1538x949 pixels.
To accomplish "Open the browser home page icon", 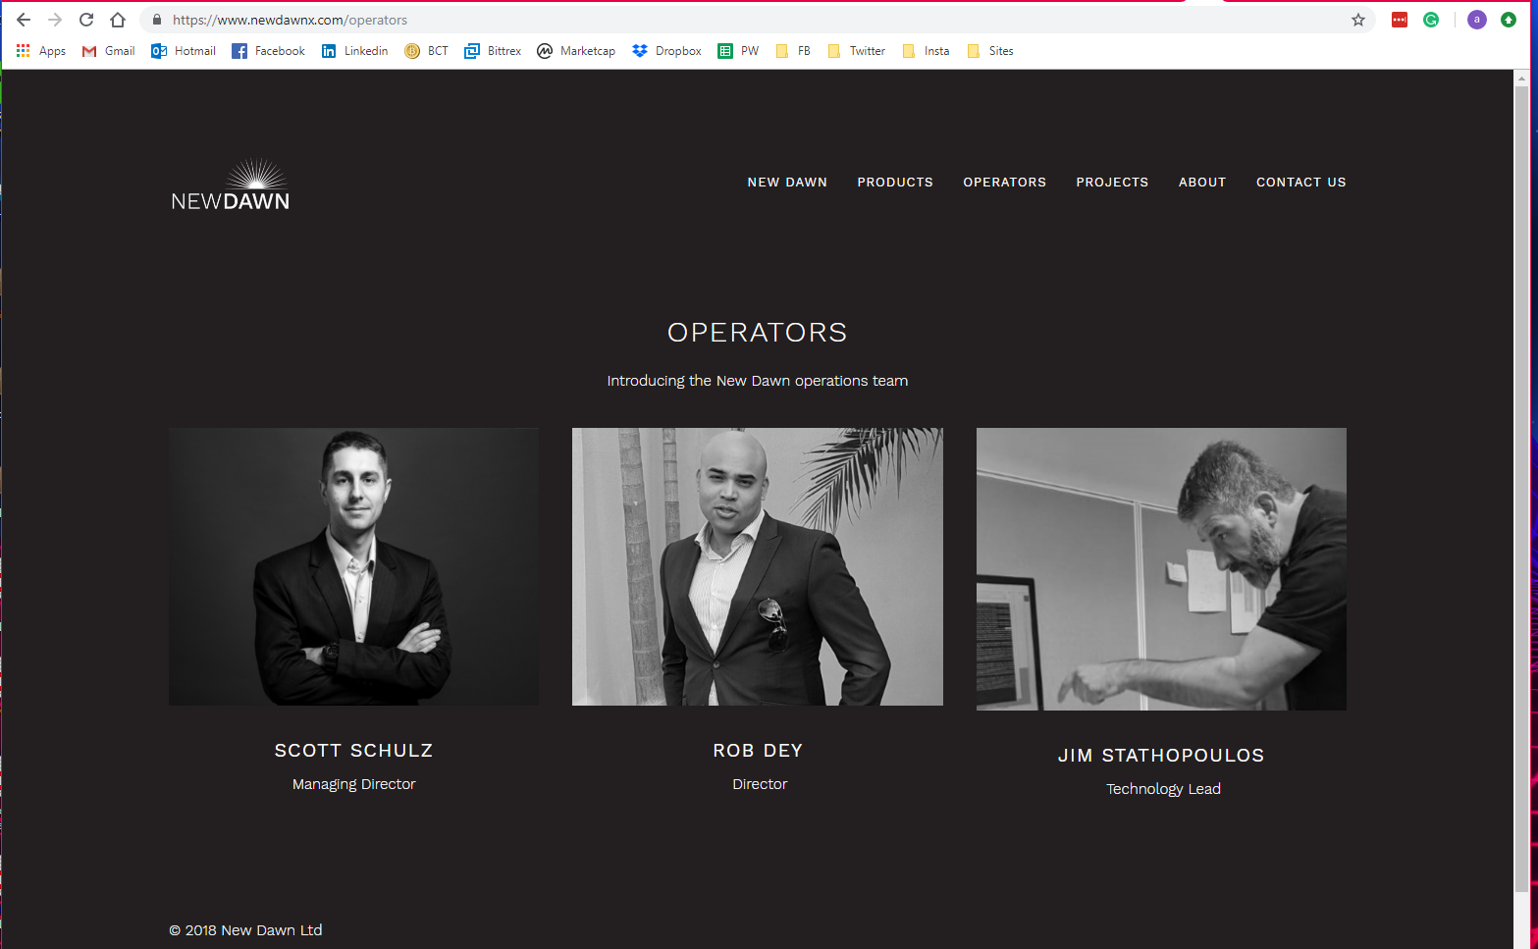I will point(118,20).
